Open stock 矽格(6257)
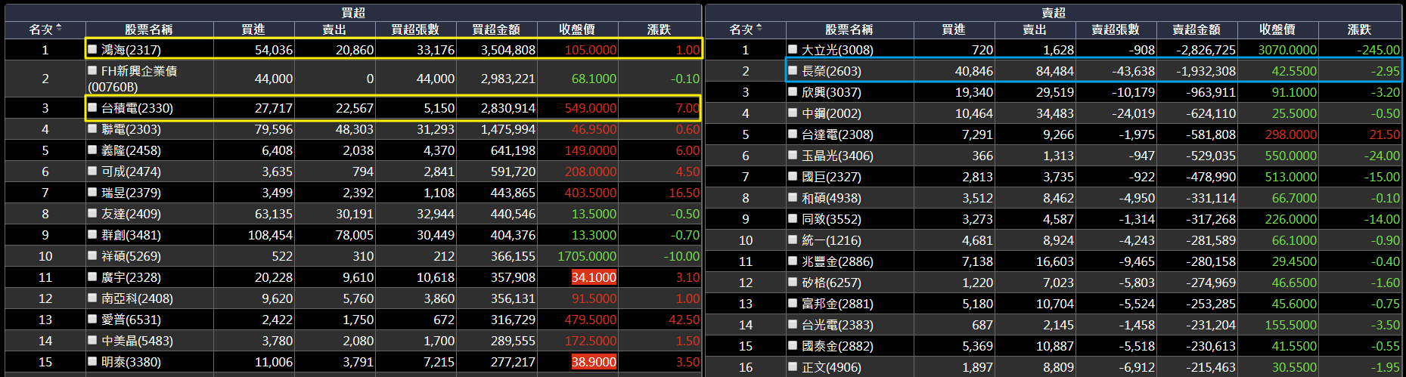Viewport: 1406px width, 377px height. click(831, 283)
